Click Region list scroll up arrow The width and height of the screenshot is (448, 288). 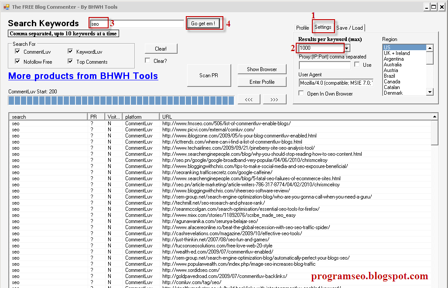click(x=430, y=48)
